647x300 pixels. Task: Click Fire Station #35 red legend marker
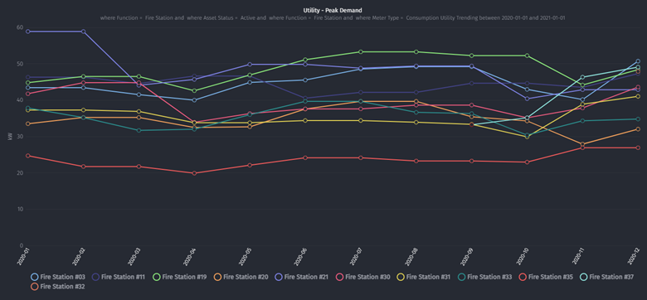(523, 277)
